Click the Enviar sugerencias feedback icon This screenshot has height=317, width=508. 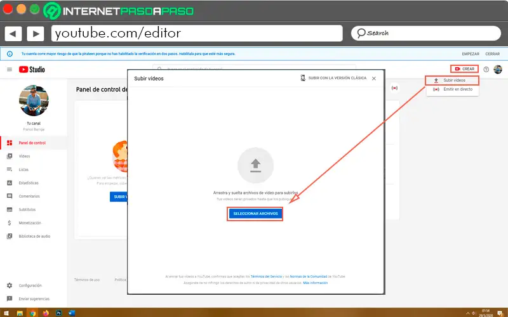(x=10, y=299)
